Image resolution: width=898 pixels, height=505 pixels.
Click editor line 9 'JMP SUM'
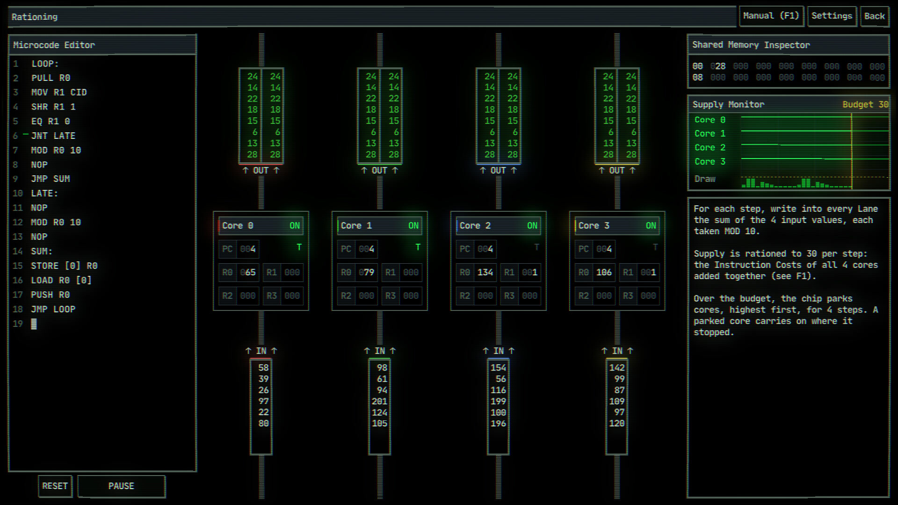(x=51, y=179)
